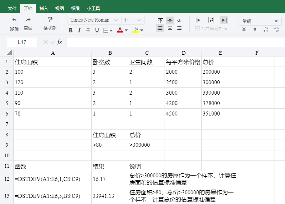The height and width of the screenshot is (204, 285).
Task: Click the cell borders icon
Action: (106, 30)
